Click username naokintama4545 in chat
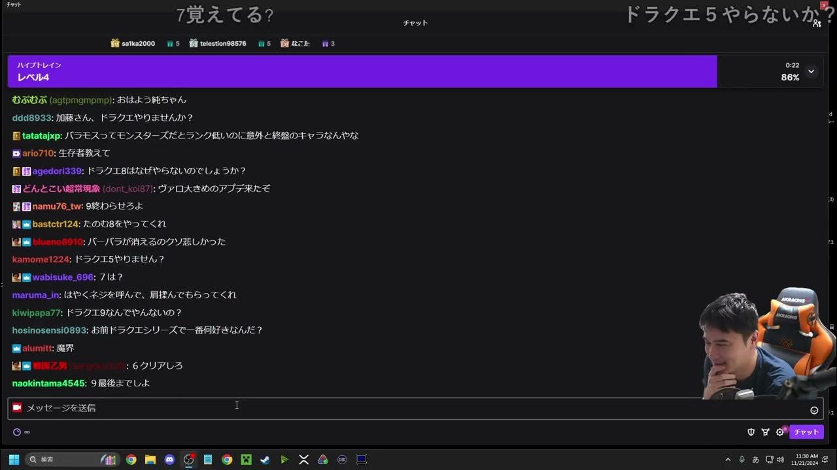The width and height of the screenshot is (837, 470). pos(48,384)
